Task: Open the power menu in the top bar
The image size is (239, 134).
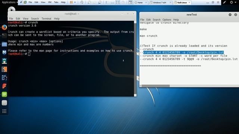Action: tap(233, 2)
